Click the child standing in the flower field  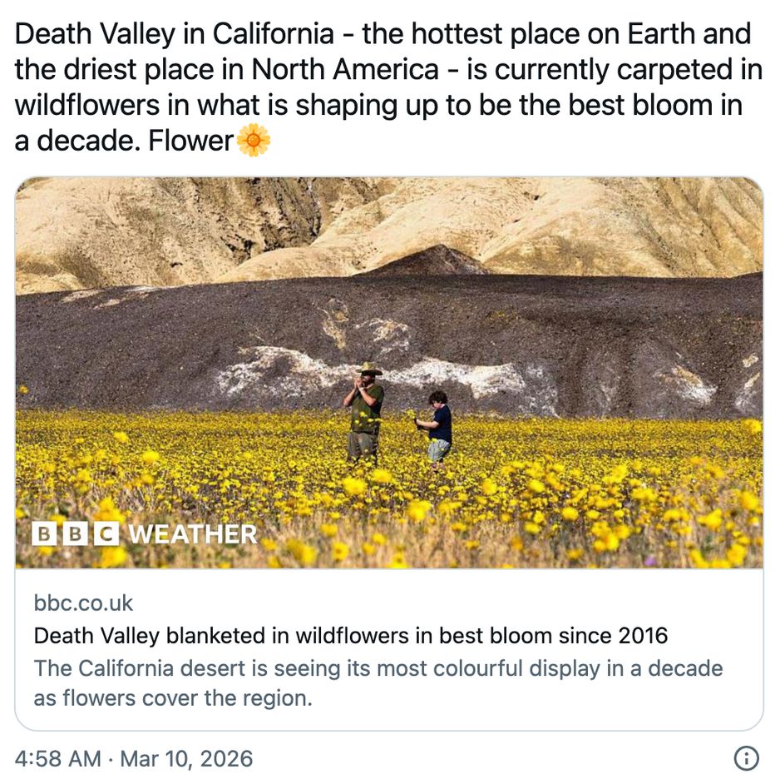pos(438,426)
